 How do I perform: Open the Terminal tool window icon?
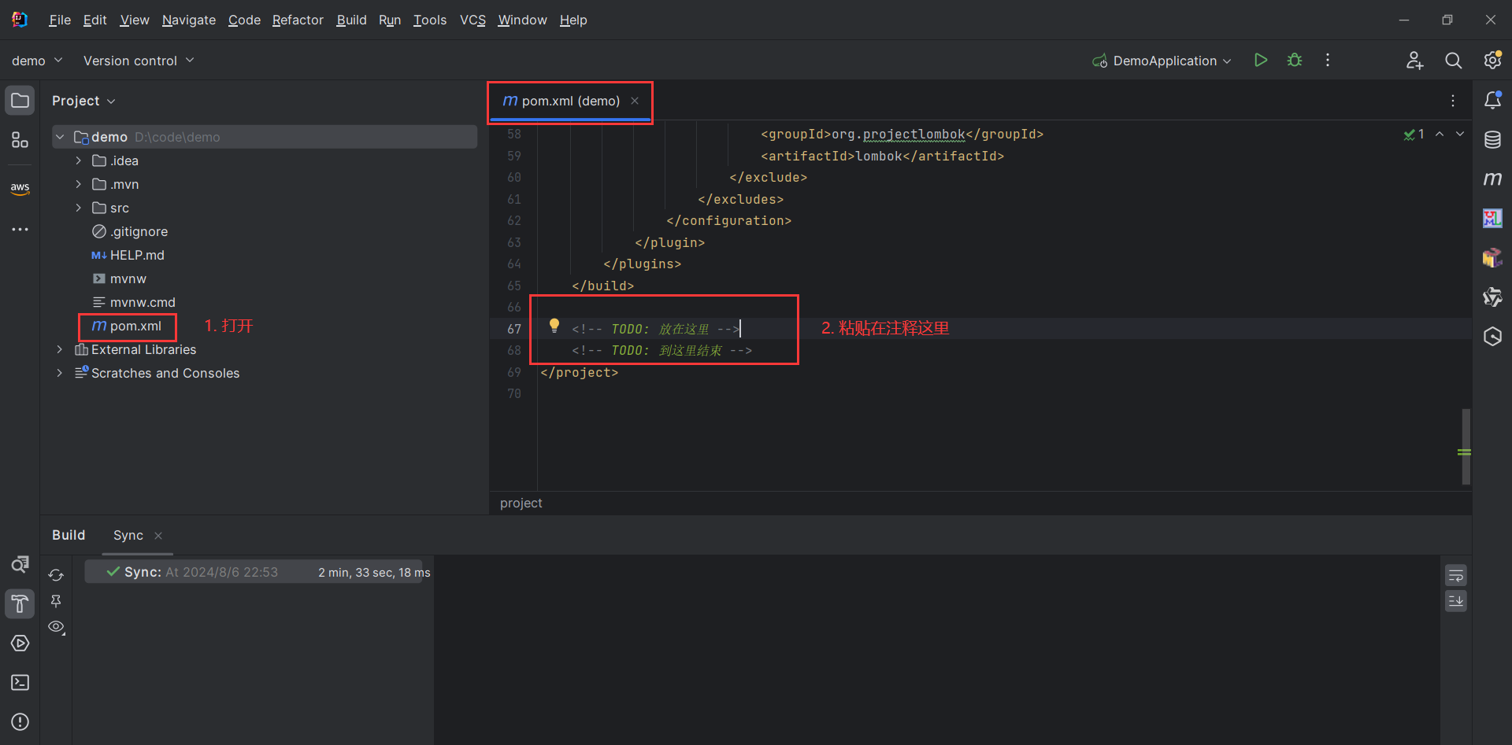[20, 682]
